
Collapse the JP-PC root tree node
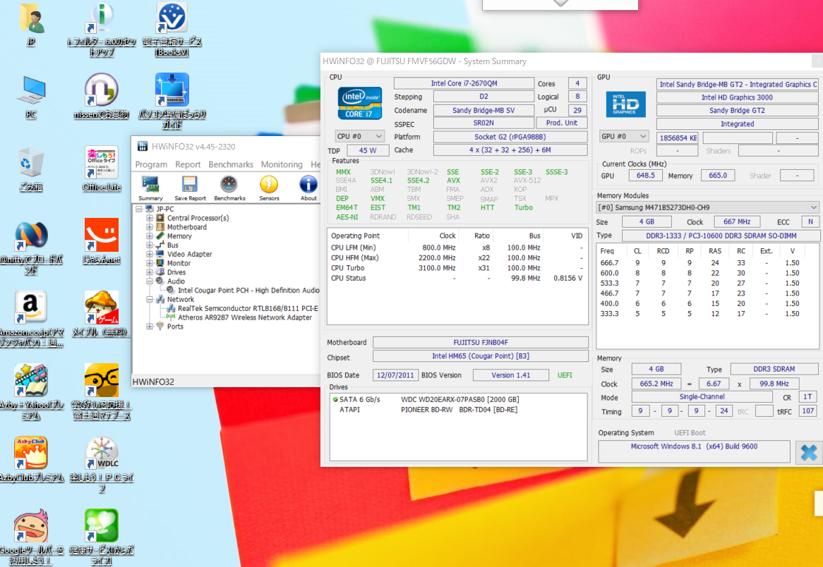click(139, 209)
